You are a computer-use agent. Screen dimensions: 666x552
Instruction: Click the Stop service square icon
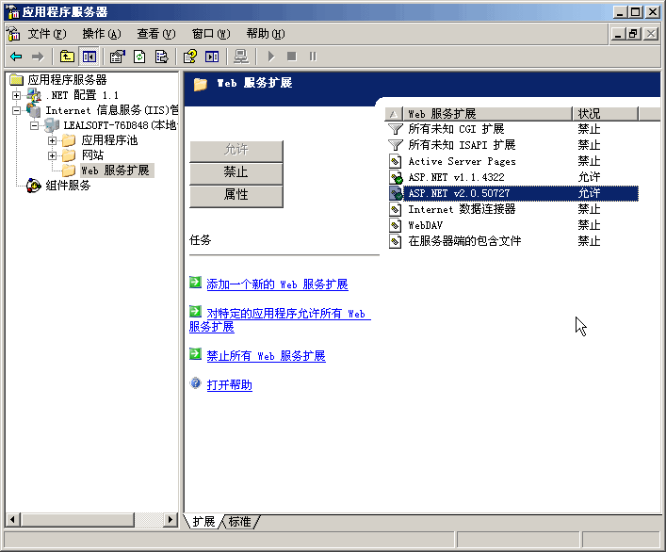tap(291, 57)
